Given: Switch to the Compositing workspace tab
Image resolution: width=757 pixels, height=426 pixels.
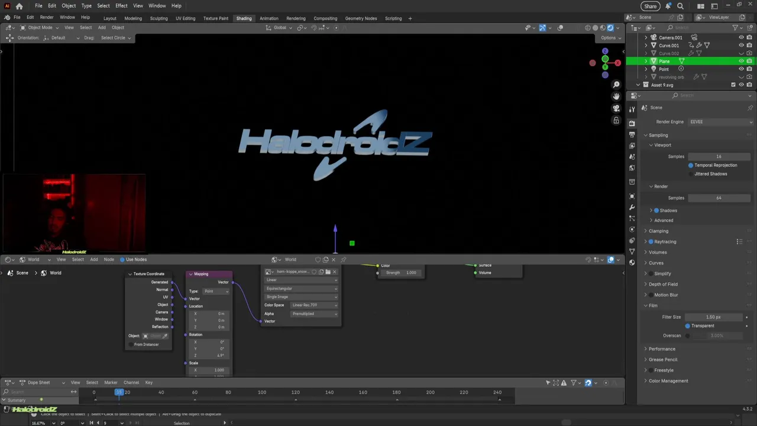Looking at the screenshot, I should tap(325, 18).
